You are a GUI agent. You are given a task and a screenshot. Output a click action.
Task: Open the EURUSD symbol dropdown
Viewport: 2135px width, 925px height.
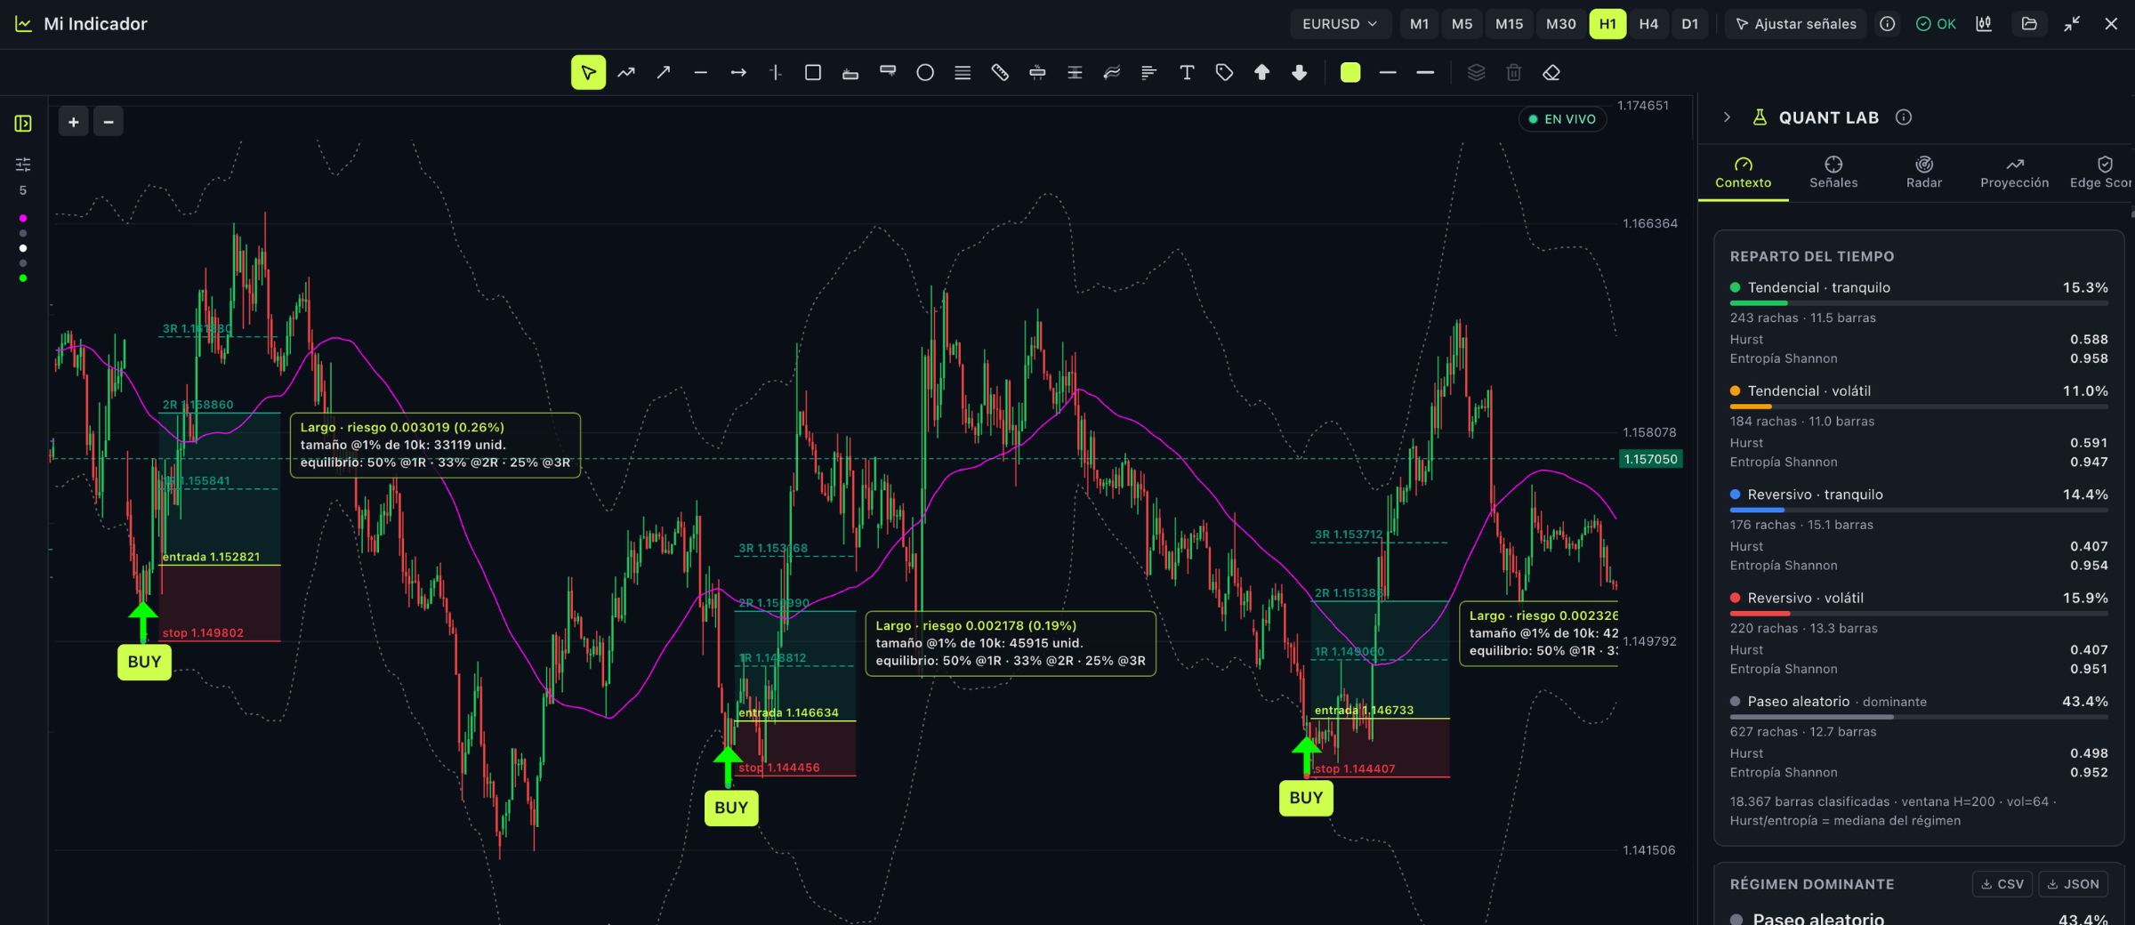pos(1340,24)
